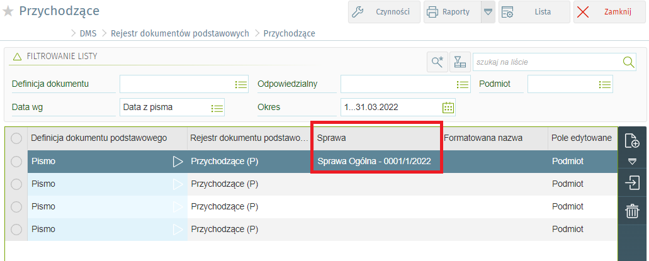The height and width of the screenshot is (261, 649).
Task: Open the Data wg dropdown list
Action: [217, 108]
